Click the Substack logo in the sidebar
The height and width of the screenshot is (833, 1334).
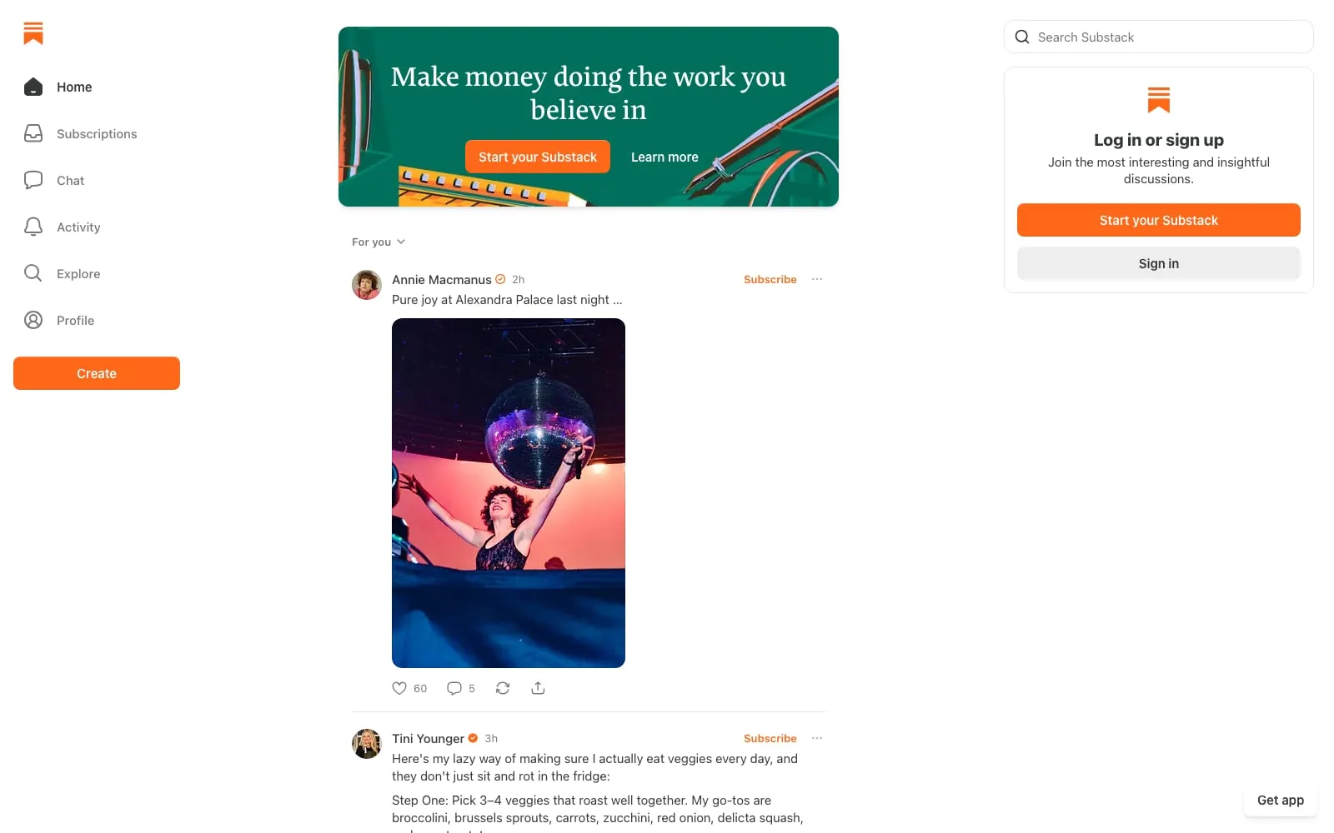33,33
